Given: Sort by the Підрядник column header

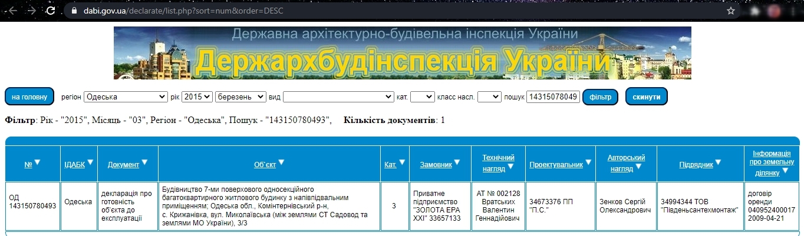Looking at the screenshot, I should (696, 165).
